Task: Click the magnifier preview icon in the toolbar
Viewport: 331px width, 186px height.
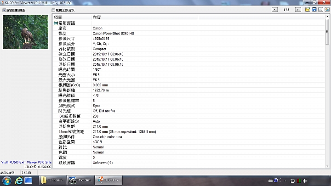Action: pos(321,10)
